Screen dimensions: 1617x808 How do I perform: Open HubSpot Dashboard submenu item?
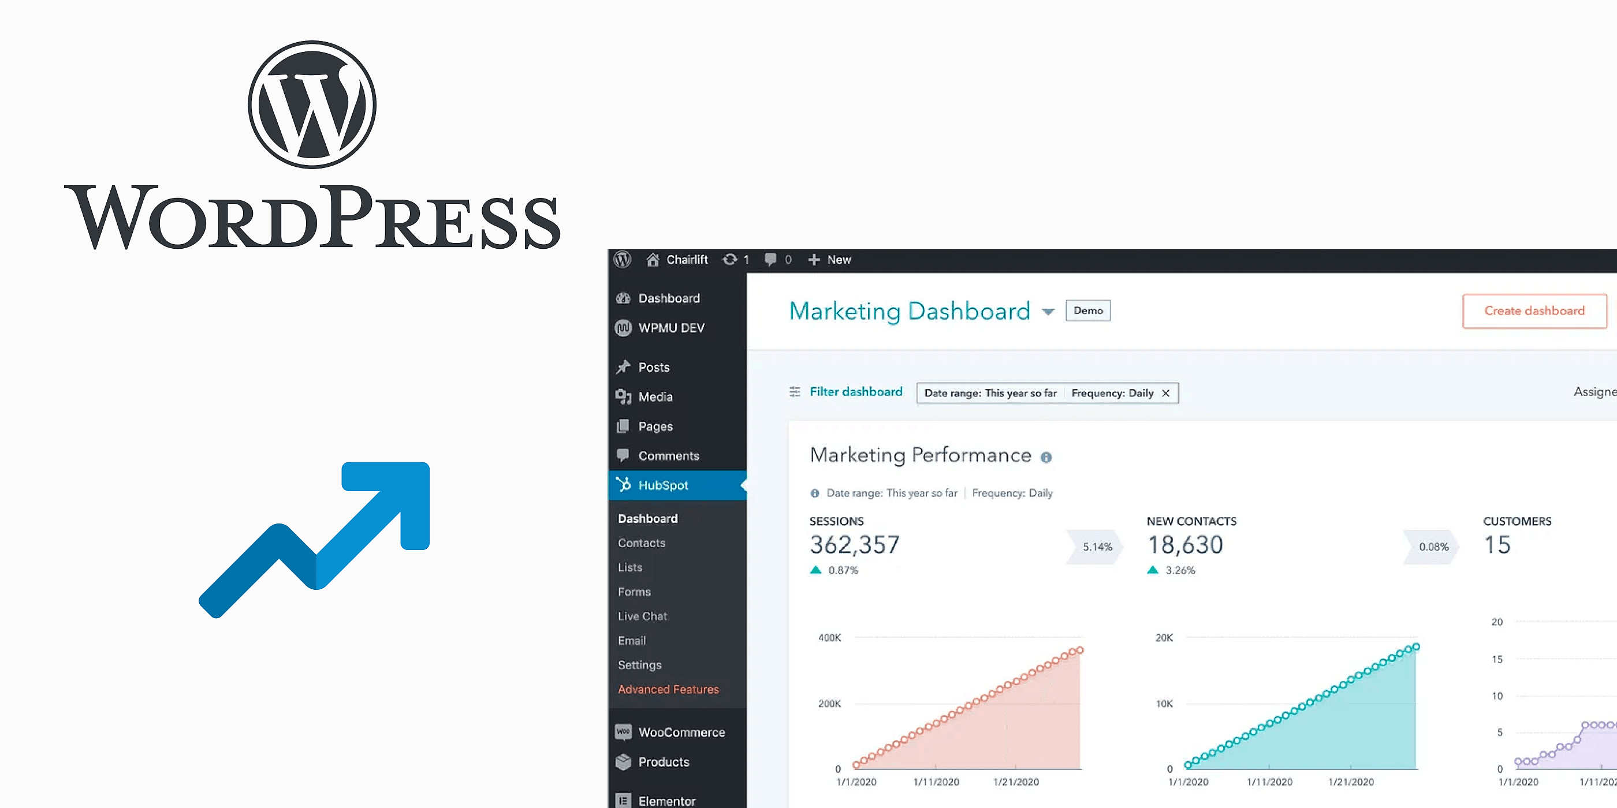tap(648, 519)
